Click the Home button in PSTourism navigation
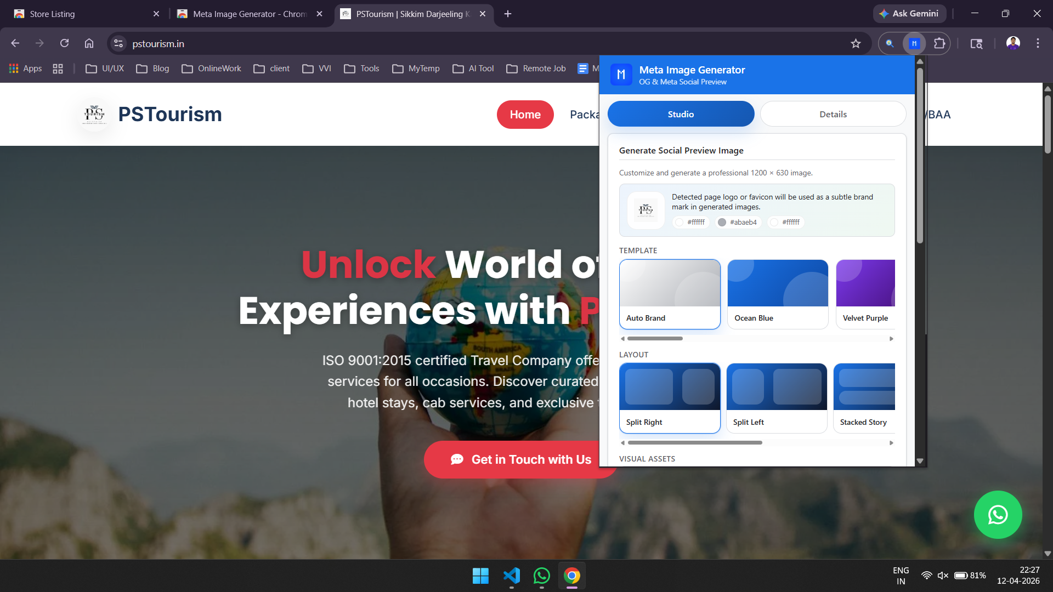Screen dimensions: 1053x592 525,115
